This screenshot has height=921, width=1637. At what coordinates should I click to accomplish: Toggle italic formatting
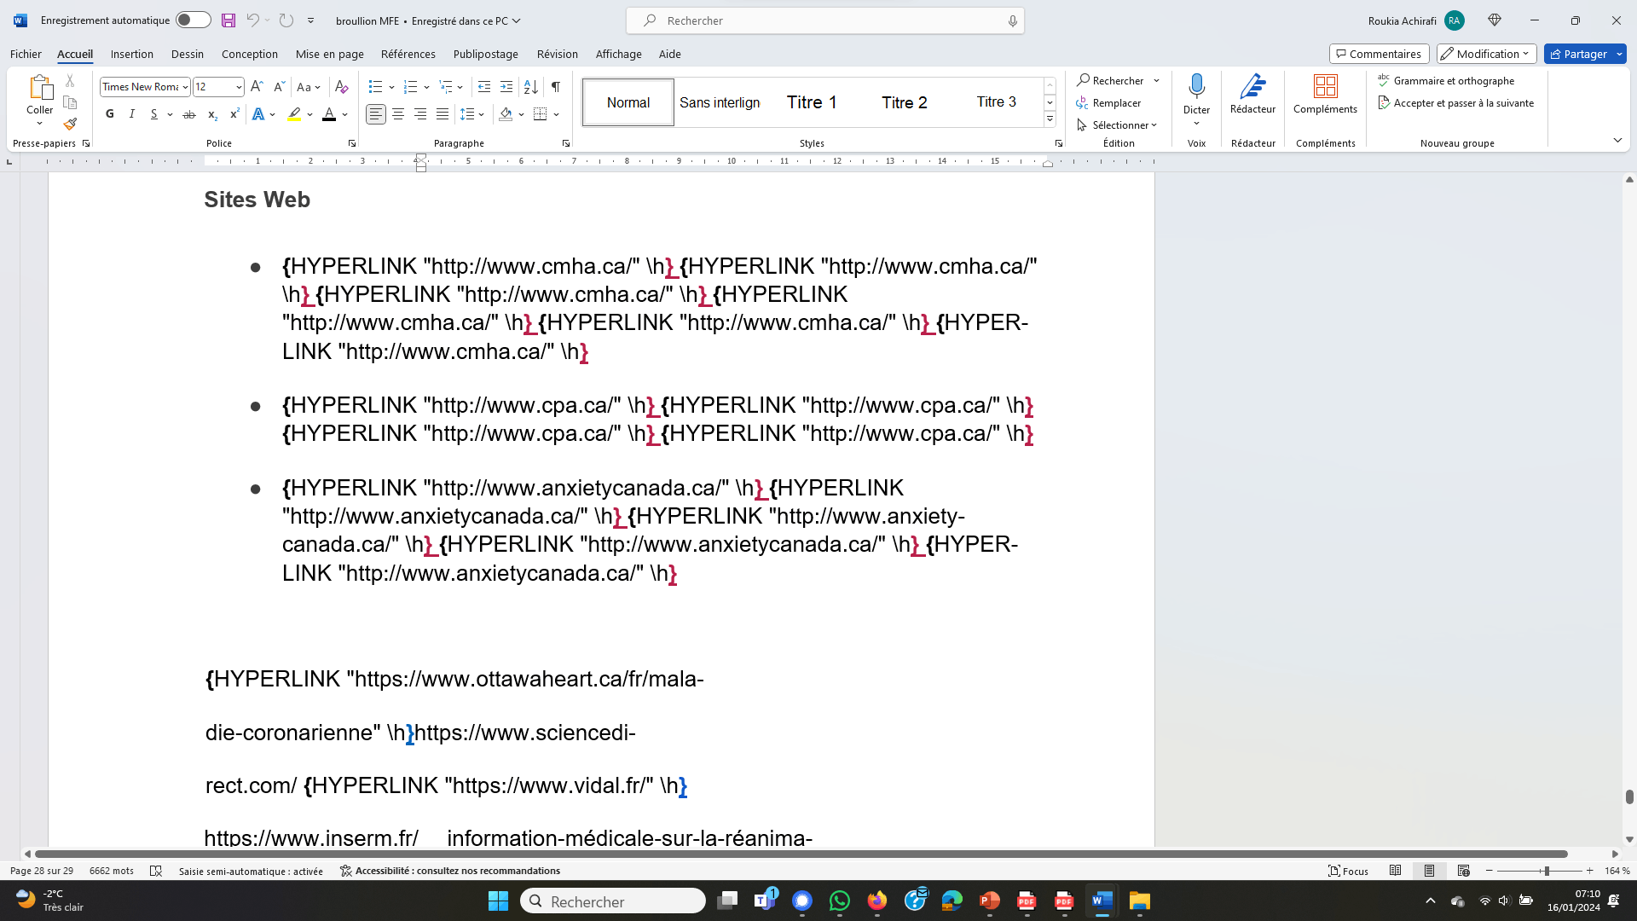tap(132, 114)
